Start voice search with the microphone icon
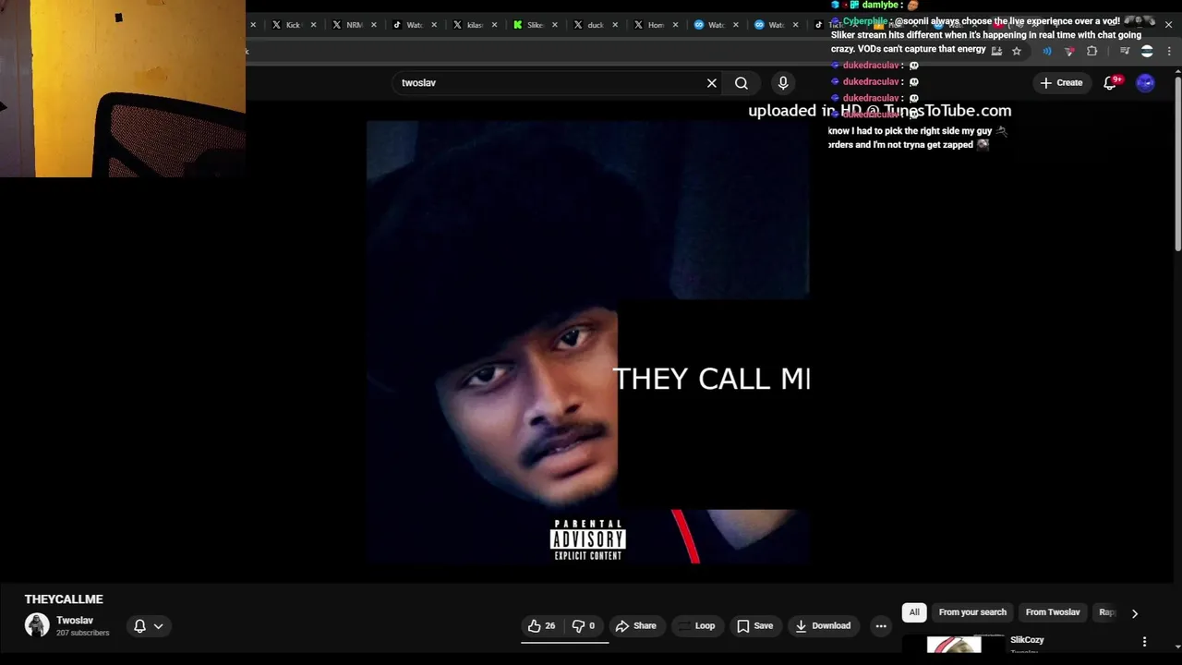 [x=783, y=83]
